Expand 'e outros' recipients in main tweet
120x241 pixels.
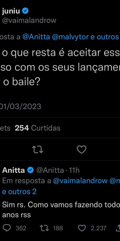pyautogui.click(x=105, y=37)
